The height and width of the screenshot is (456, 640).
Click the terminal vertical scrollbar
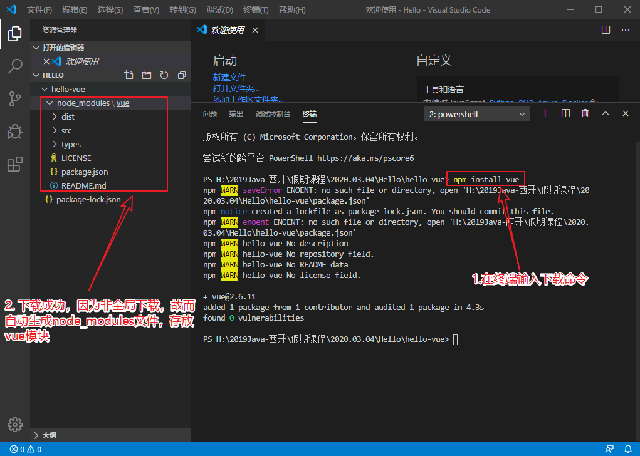tap(637, 292)
